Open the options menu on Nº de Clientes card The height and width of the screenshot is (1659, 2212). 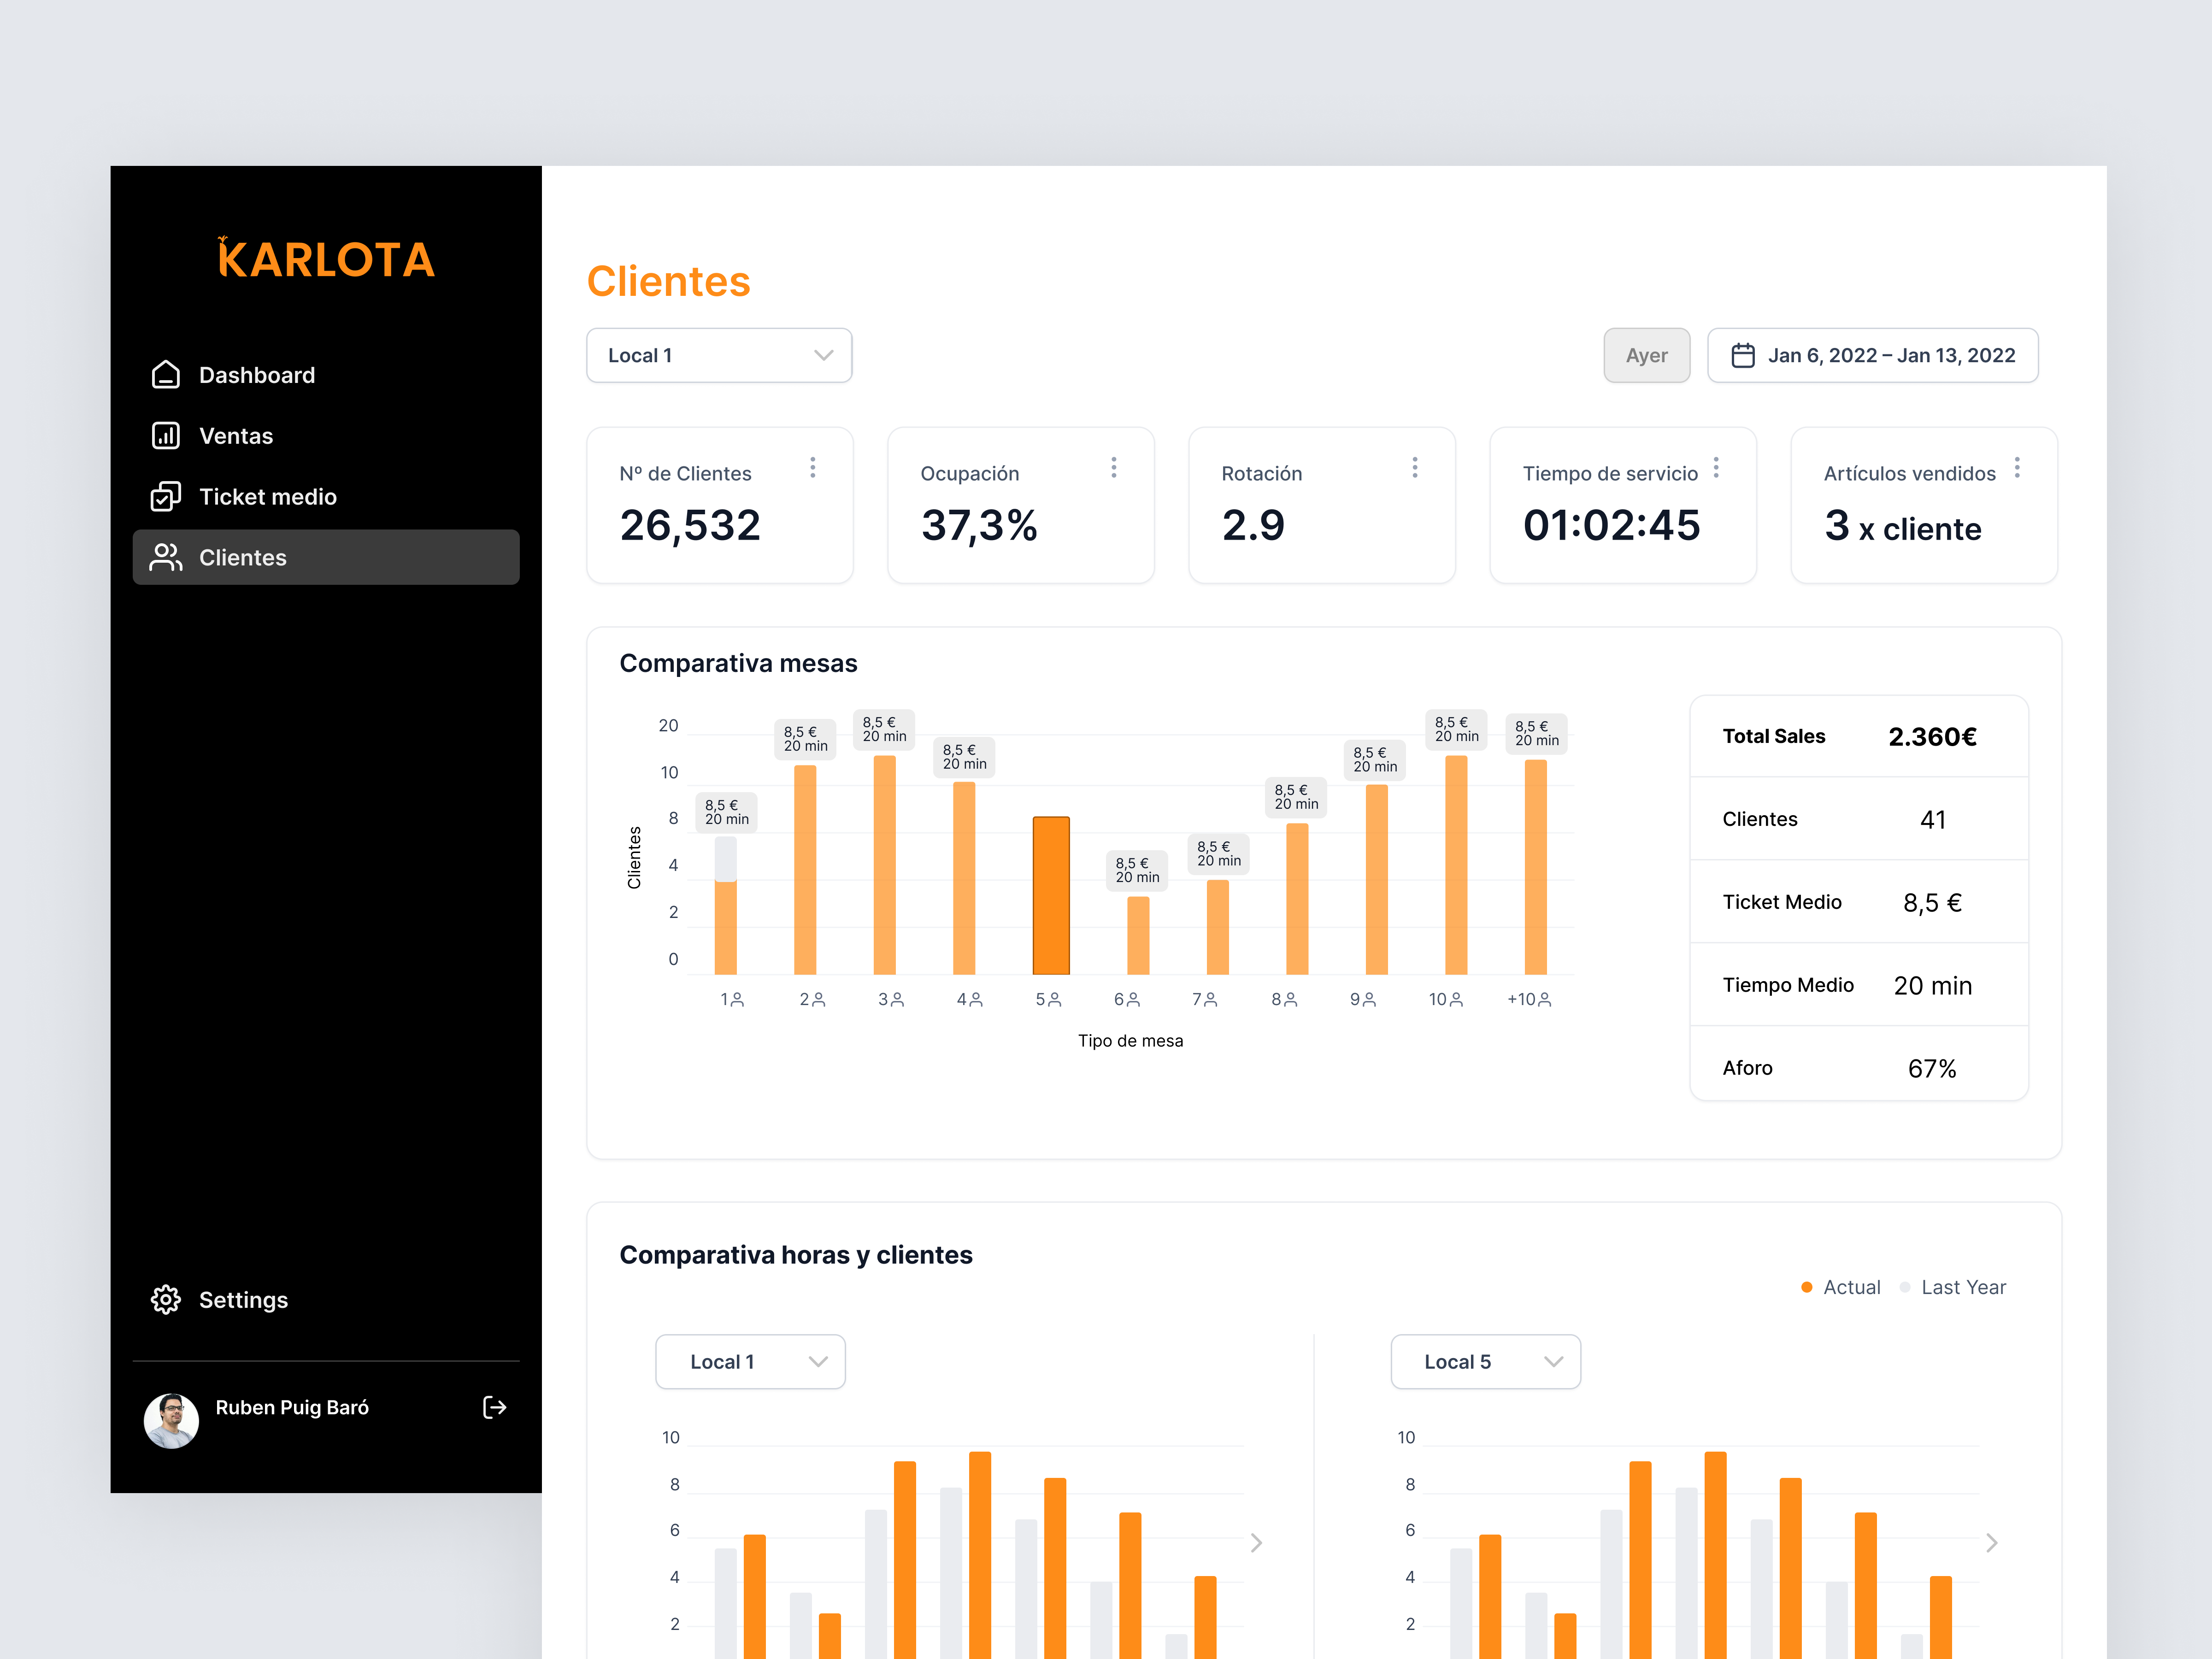pos(813,467)
